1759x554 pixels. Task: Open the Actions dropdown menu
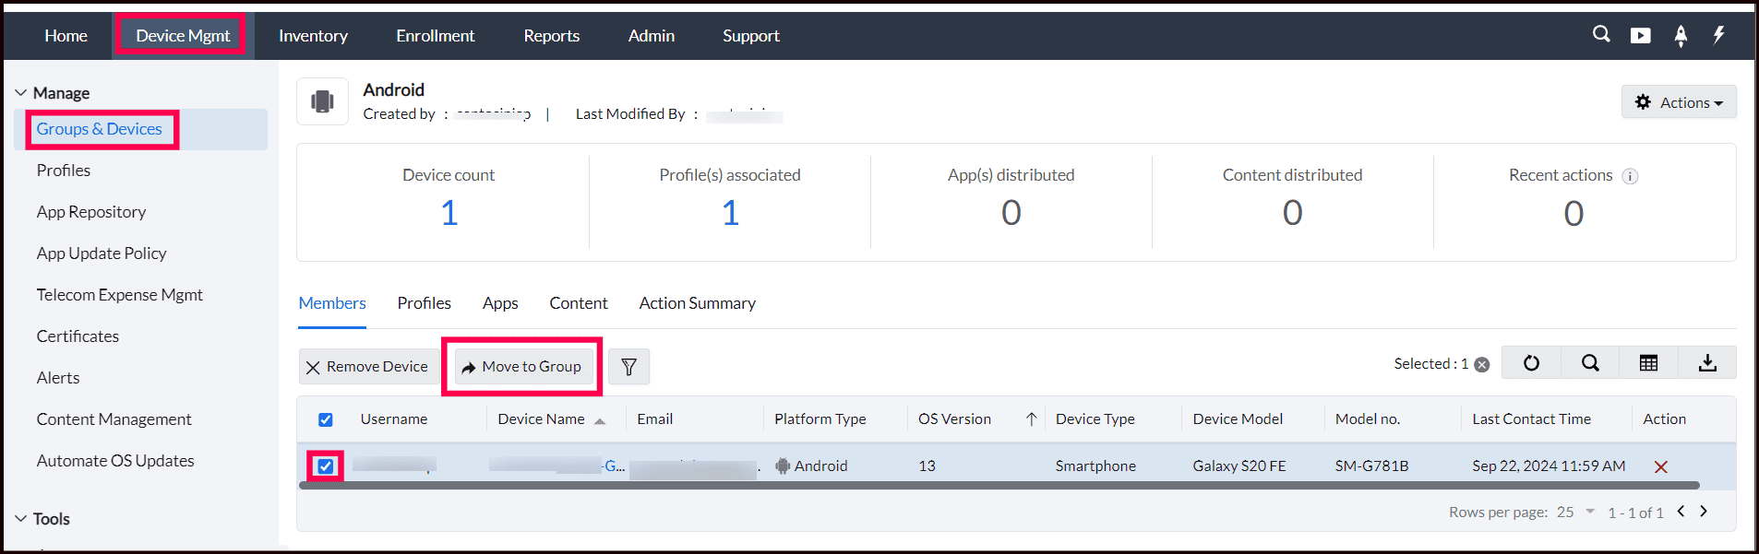click(x=1679, y=102)
